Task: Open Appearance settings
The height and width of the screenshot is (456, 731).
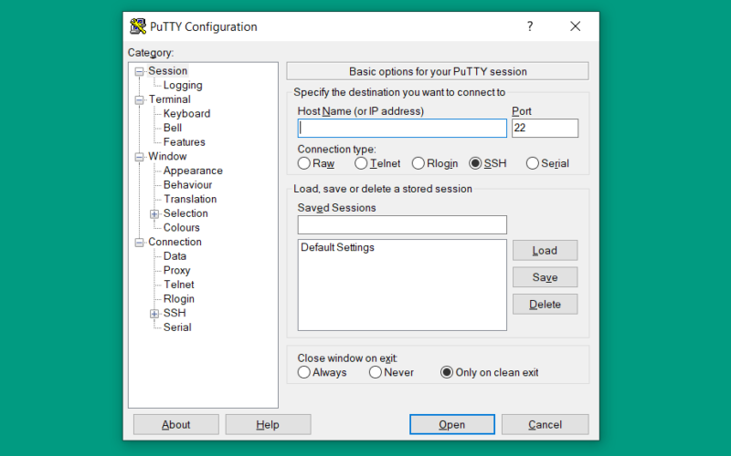Action: pyautogui.click(x=193, y=171)
